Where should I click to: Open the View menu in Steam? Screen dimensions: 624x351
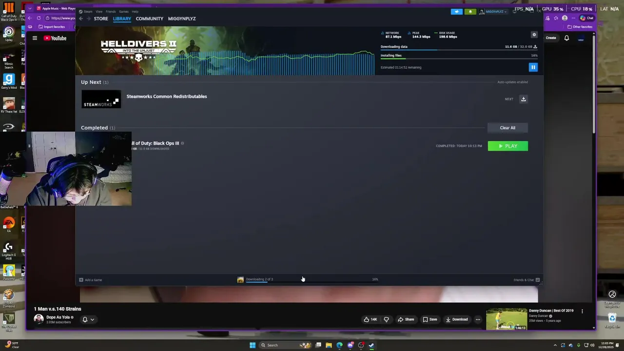[x=99, y=11]
